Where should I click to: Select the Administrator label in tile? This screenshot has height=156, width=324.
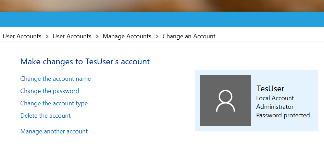pos(275,107)
